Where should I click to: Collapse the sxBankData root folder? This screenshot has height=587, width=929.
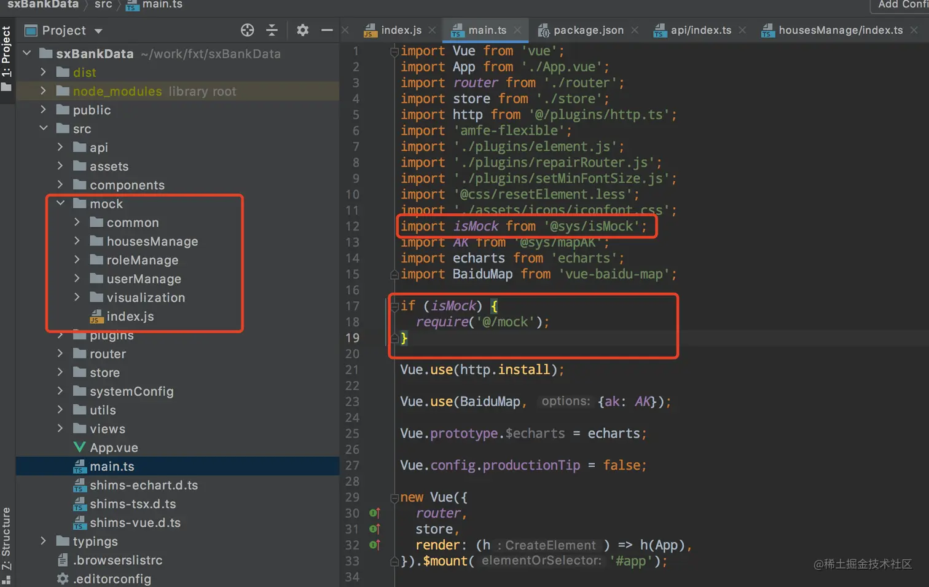click(x=27, y=53)
